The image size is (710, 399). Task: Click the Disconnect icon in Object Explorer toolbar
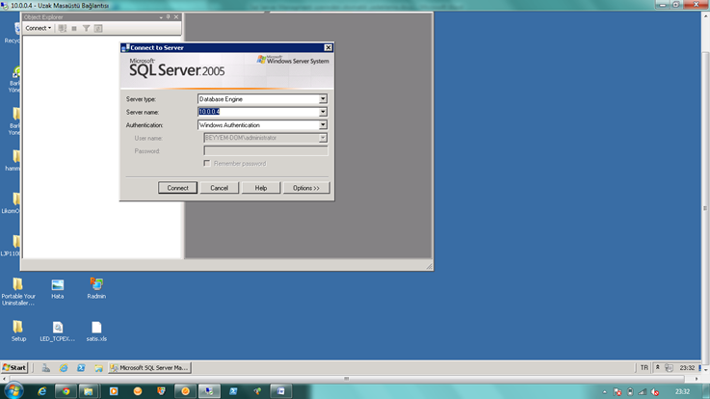63,28
